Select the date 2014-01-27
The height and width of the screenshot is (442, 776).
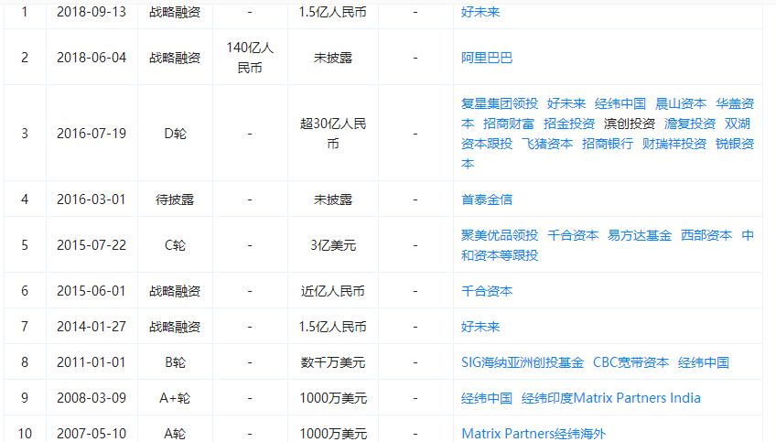coord(92,327)
